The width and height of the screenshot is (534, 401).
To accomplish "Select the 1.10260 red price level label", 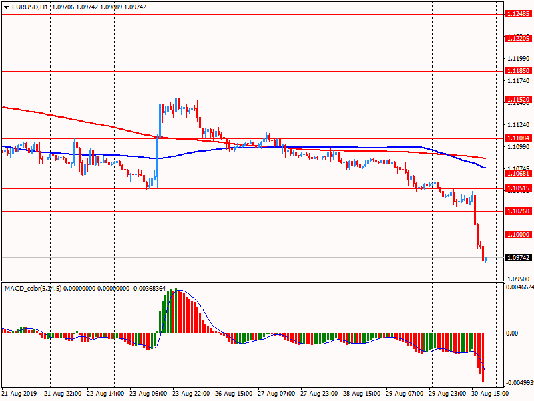I will point(518,211).
